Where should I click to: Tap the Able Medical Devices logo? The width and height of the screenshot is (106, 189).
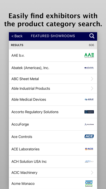pyautogui.click(x=89, y=100)
